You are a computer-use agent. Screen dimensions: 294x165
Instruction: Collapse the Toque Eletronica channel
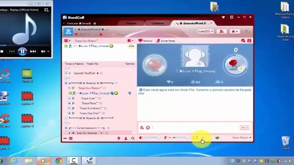[x=69, y=108]
